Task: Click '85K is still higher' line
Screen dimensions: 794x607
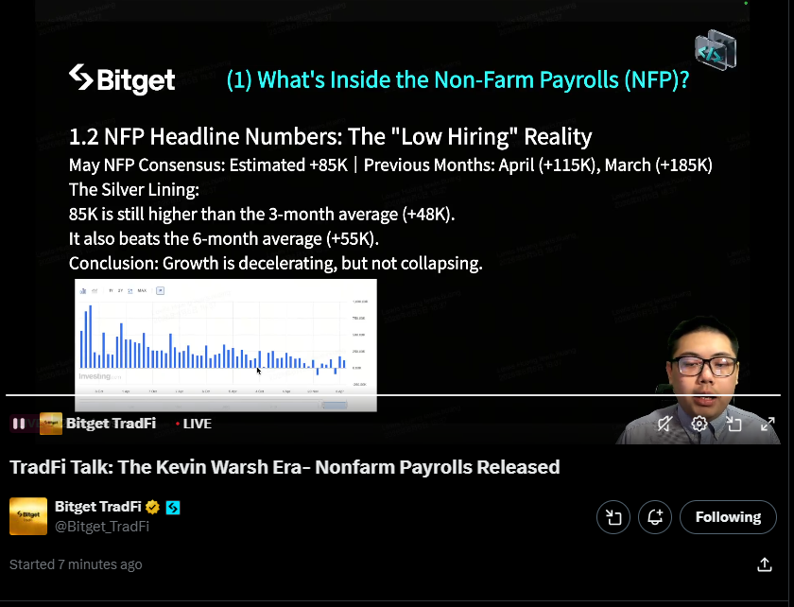Action: 262,215
